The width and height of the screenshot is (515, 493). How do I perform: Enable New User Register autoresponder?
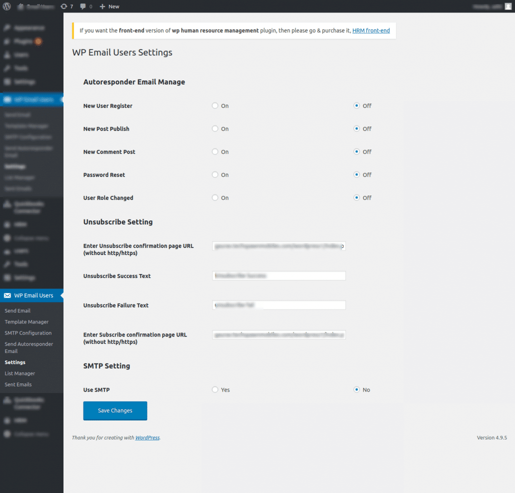[215, 105]
